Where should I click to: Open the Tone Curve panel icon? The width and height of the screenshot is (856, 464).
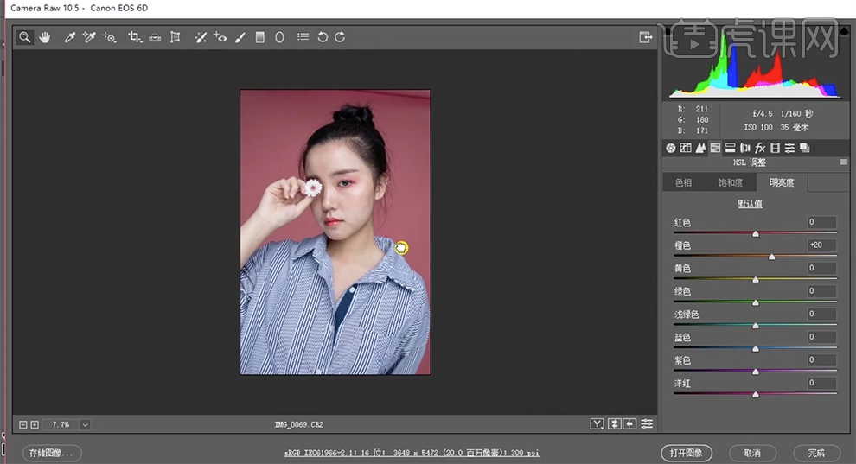pos(686,148)
